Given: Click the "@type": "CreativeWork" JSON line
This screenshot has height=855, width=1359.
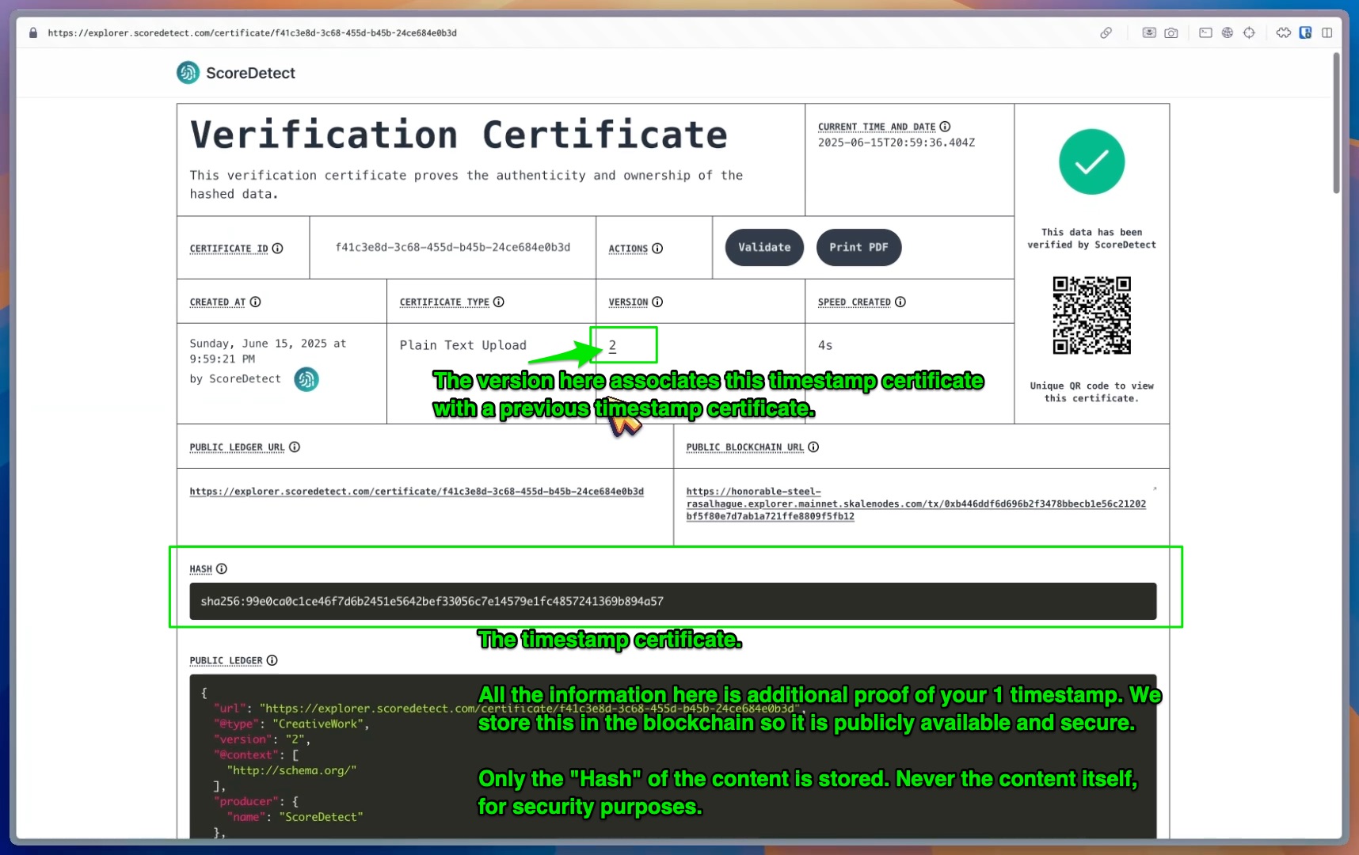Looking at the screenshot, I should pyautogui.click(x=291, y=724).
